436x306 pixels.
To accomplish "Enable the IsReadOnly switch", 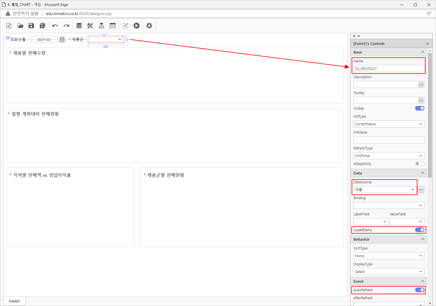I will [419, 164].
